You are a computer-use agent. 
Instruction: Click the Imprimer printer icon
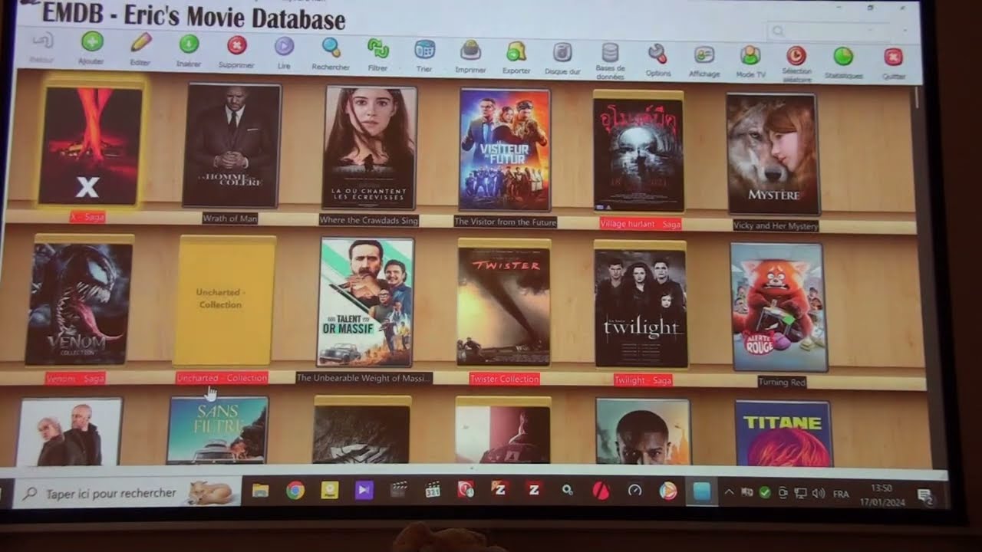pos(470,51)
